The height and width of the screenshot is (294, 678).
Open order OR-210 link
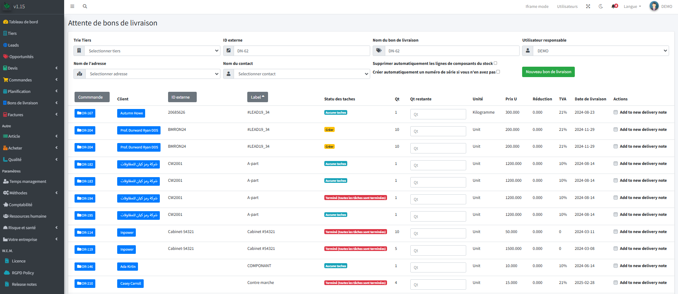pos(85,284)
